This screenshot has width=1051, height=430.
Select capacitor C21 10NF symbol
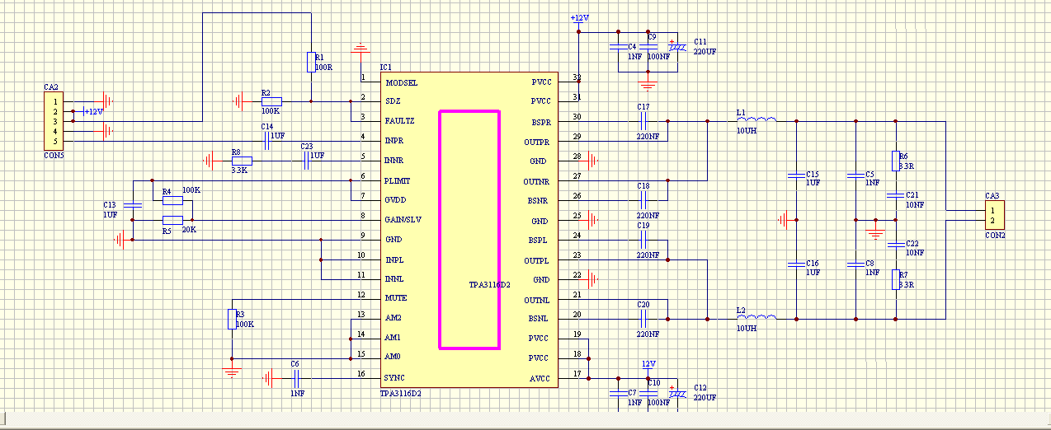(x=895, y=195)
